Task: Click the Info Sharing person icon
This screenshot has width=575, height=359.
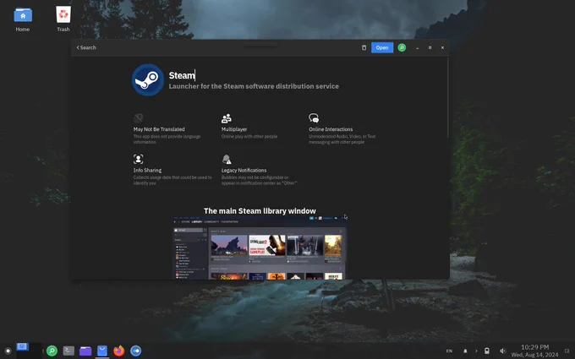Action: click(138, 159)
